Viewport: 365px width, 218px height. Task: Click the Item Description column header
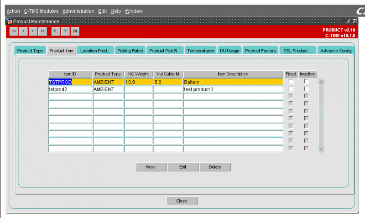coord(233,74)
